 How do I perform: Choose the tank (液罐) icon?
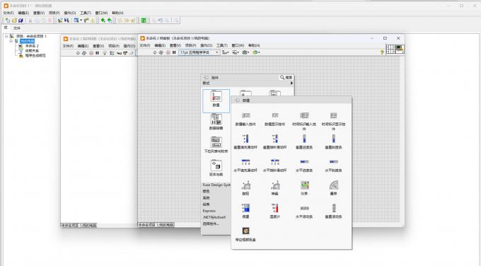tap(245, 208)
